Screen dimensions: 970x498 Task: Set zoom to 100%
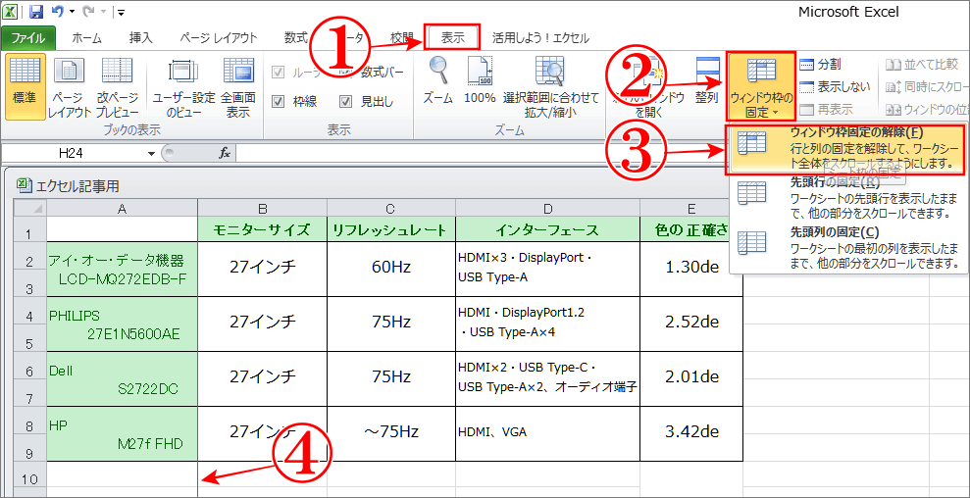click(480, 80)
